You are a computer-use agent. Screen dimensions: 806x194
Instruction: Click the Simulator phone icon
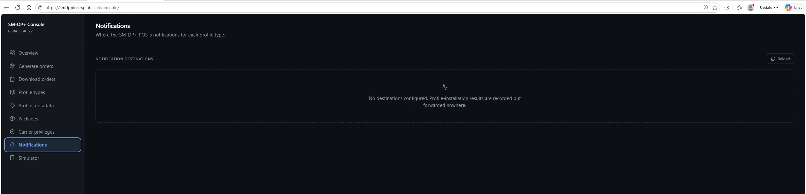[12, 158]
